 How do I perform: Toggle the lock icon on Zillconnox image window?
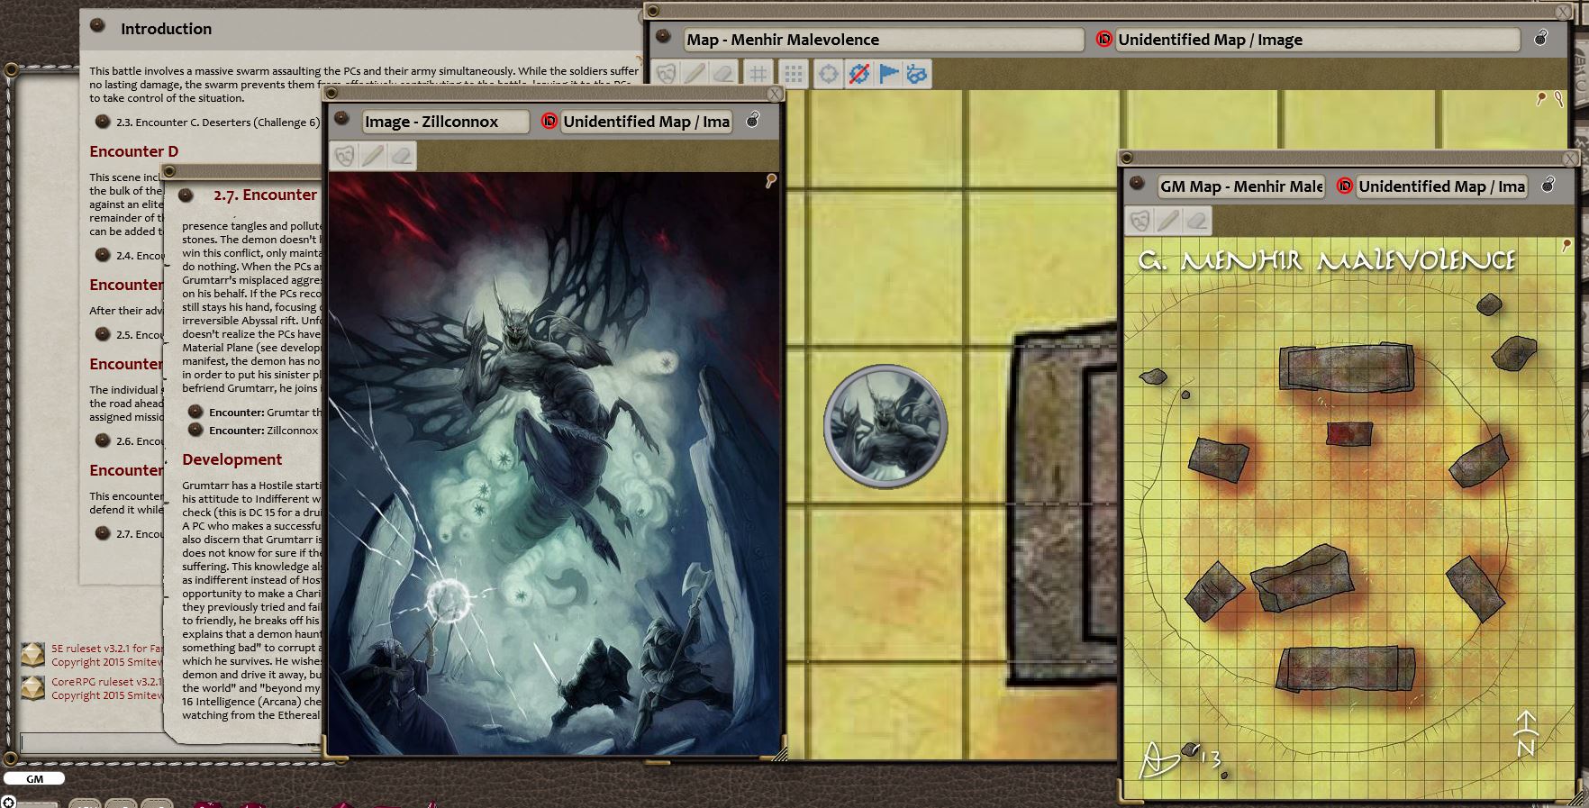[x=753, y=120]
